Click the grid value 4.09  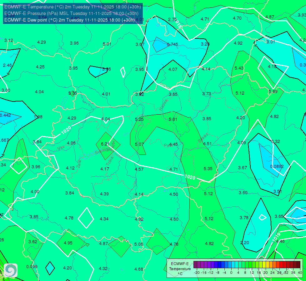click(241, 143)
